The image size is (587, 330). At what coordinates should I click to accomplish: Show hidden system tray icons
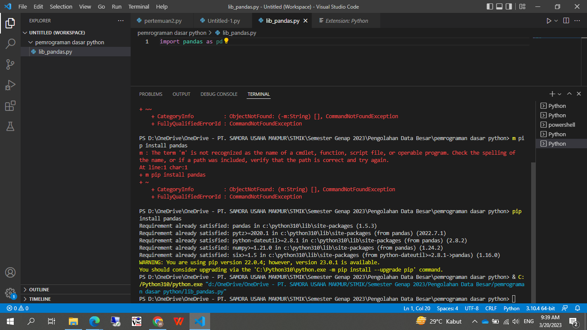(x=474, y=321)
